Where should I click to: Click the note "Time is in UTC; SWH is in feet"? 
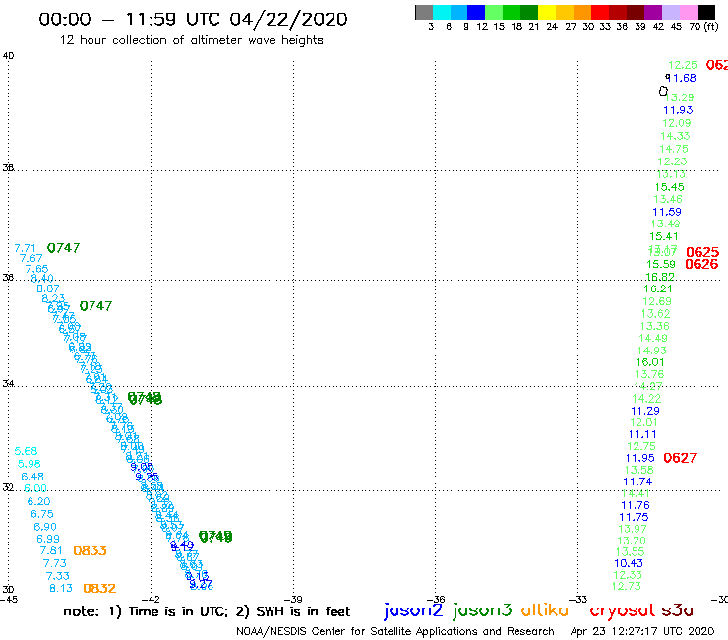coord(207,611)
